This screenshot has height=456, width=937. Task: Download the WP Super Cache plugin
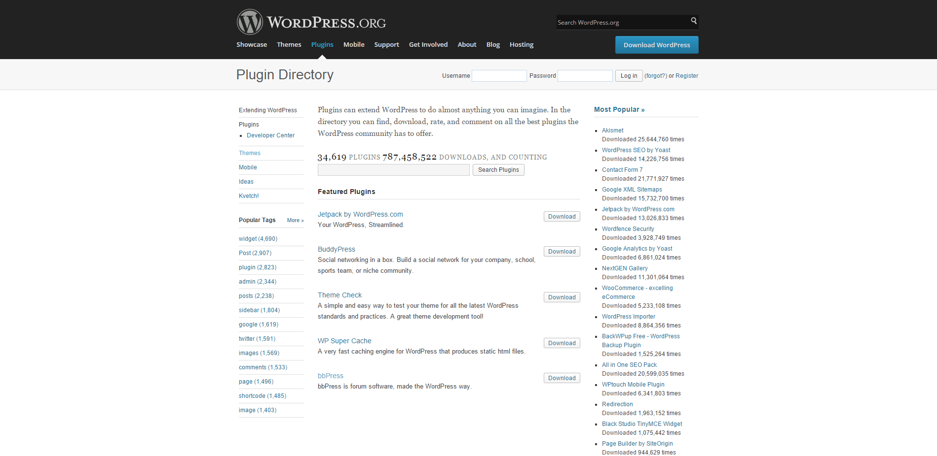(x=562, y=343)
